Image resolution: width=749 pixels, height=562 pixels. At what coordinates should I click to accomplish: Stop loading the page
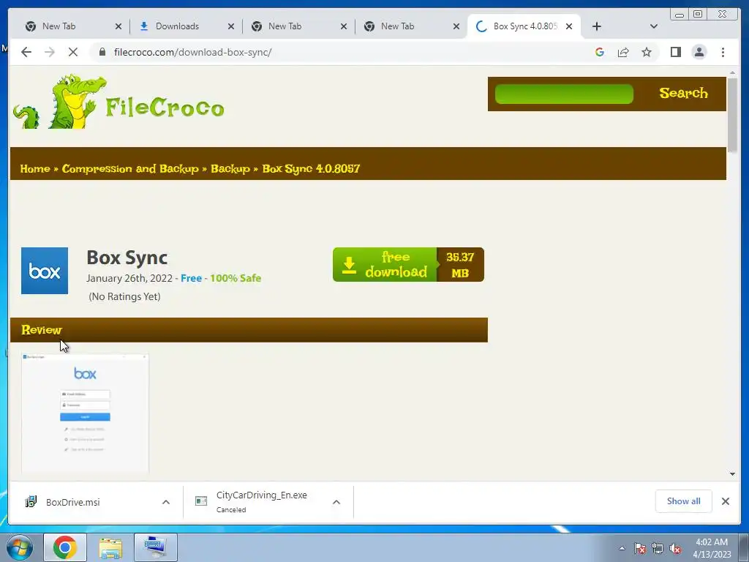click(x=73, y=52)
